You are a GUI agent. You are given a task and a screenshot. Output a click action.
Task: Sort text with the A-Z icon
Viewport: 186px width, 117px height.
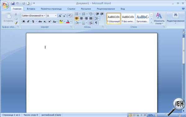(91, 23)
